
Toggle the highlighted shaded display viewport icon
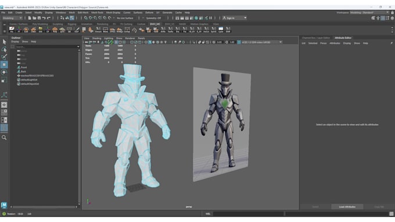150,42
